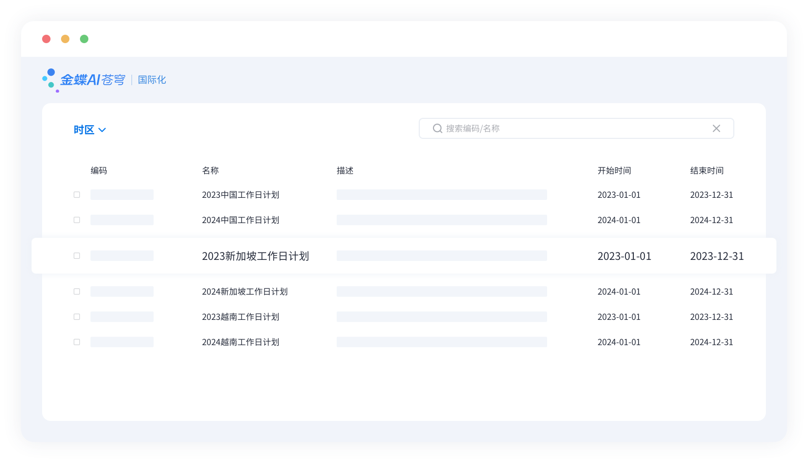Image resolution: width=808 pixels, height=463 pixels.
Task: Check the 2023中国工作日计划 row checkbox
Action: pyautogui.click(x=77, y=195)
